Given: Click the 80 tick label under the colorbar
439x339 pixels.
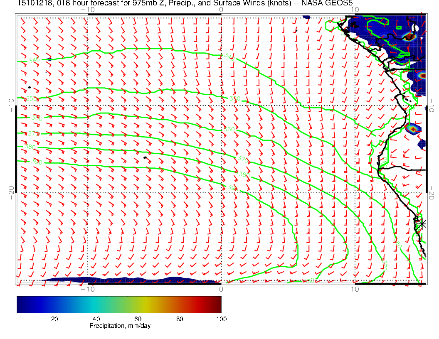Looking at the screenshot, I should 180,319.
